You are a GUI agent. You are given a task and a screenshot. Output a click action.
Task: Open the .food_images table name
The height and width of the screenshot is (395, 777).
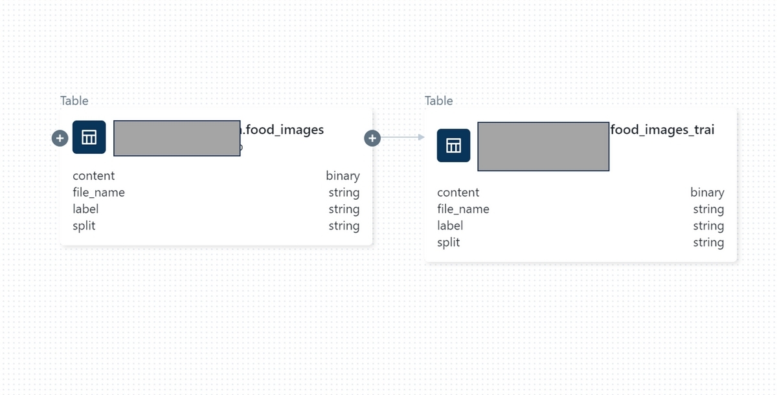[x=282, y=130]
